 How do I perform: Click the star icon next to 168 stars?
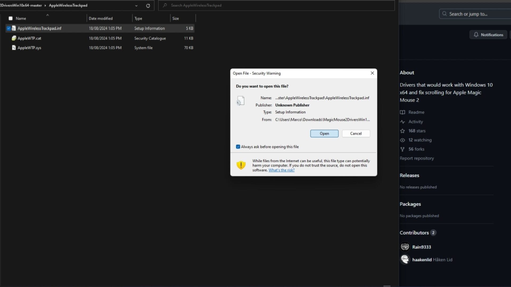(402, 131)
